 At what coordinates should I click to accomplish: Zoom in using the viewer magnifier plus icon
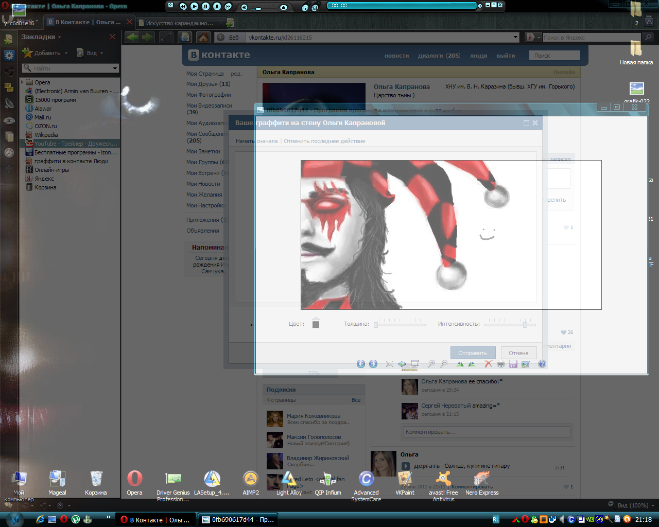tap(431, 364)
